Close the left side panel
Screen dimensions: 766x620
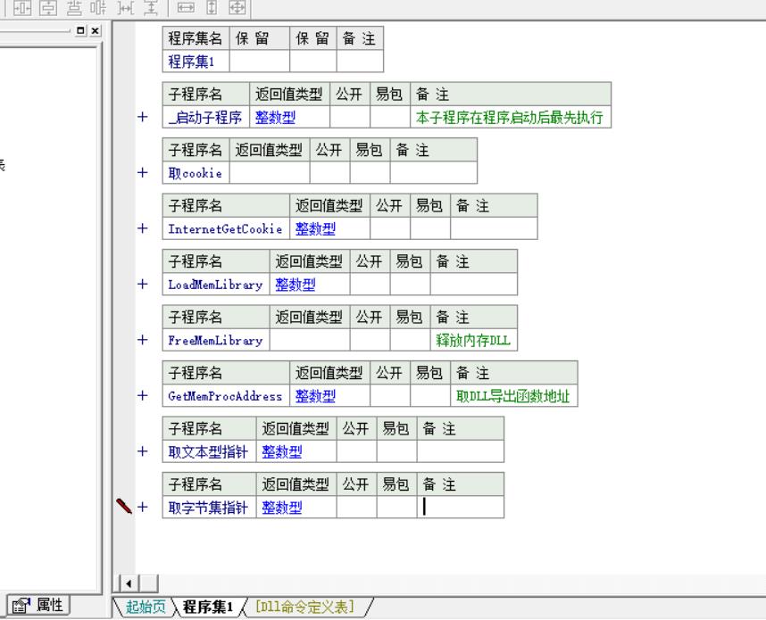[x=96, y=30]
